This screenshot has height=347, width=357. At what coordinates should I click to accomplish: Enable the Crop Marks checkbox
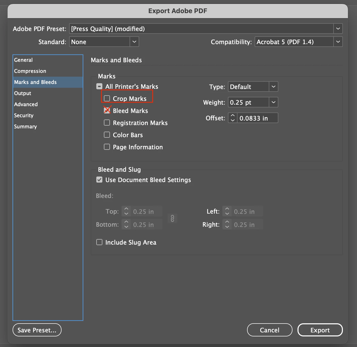coord(107,98)
